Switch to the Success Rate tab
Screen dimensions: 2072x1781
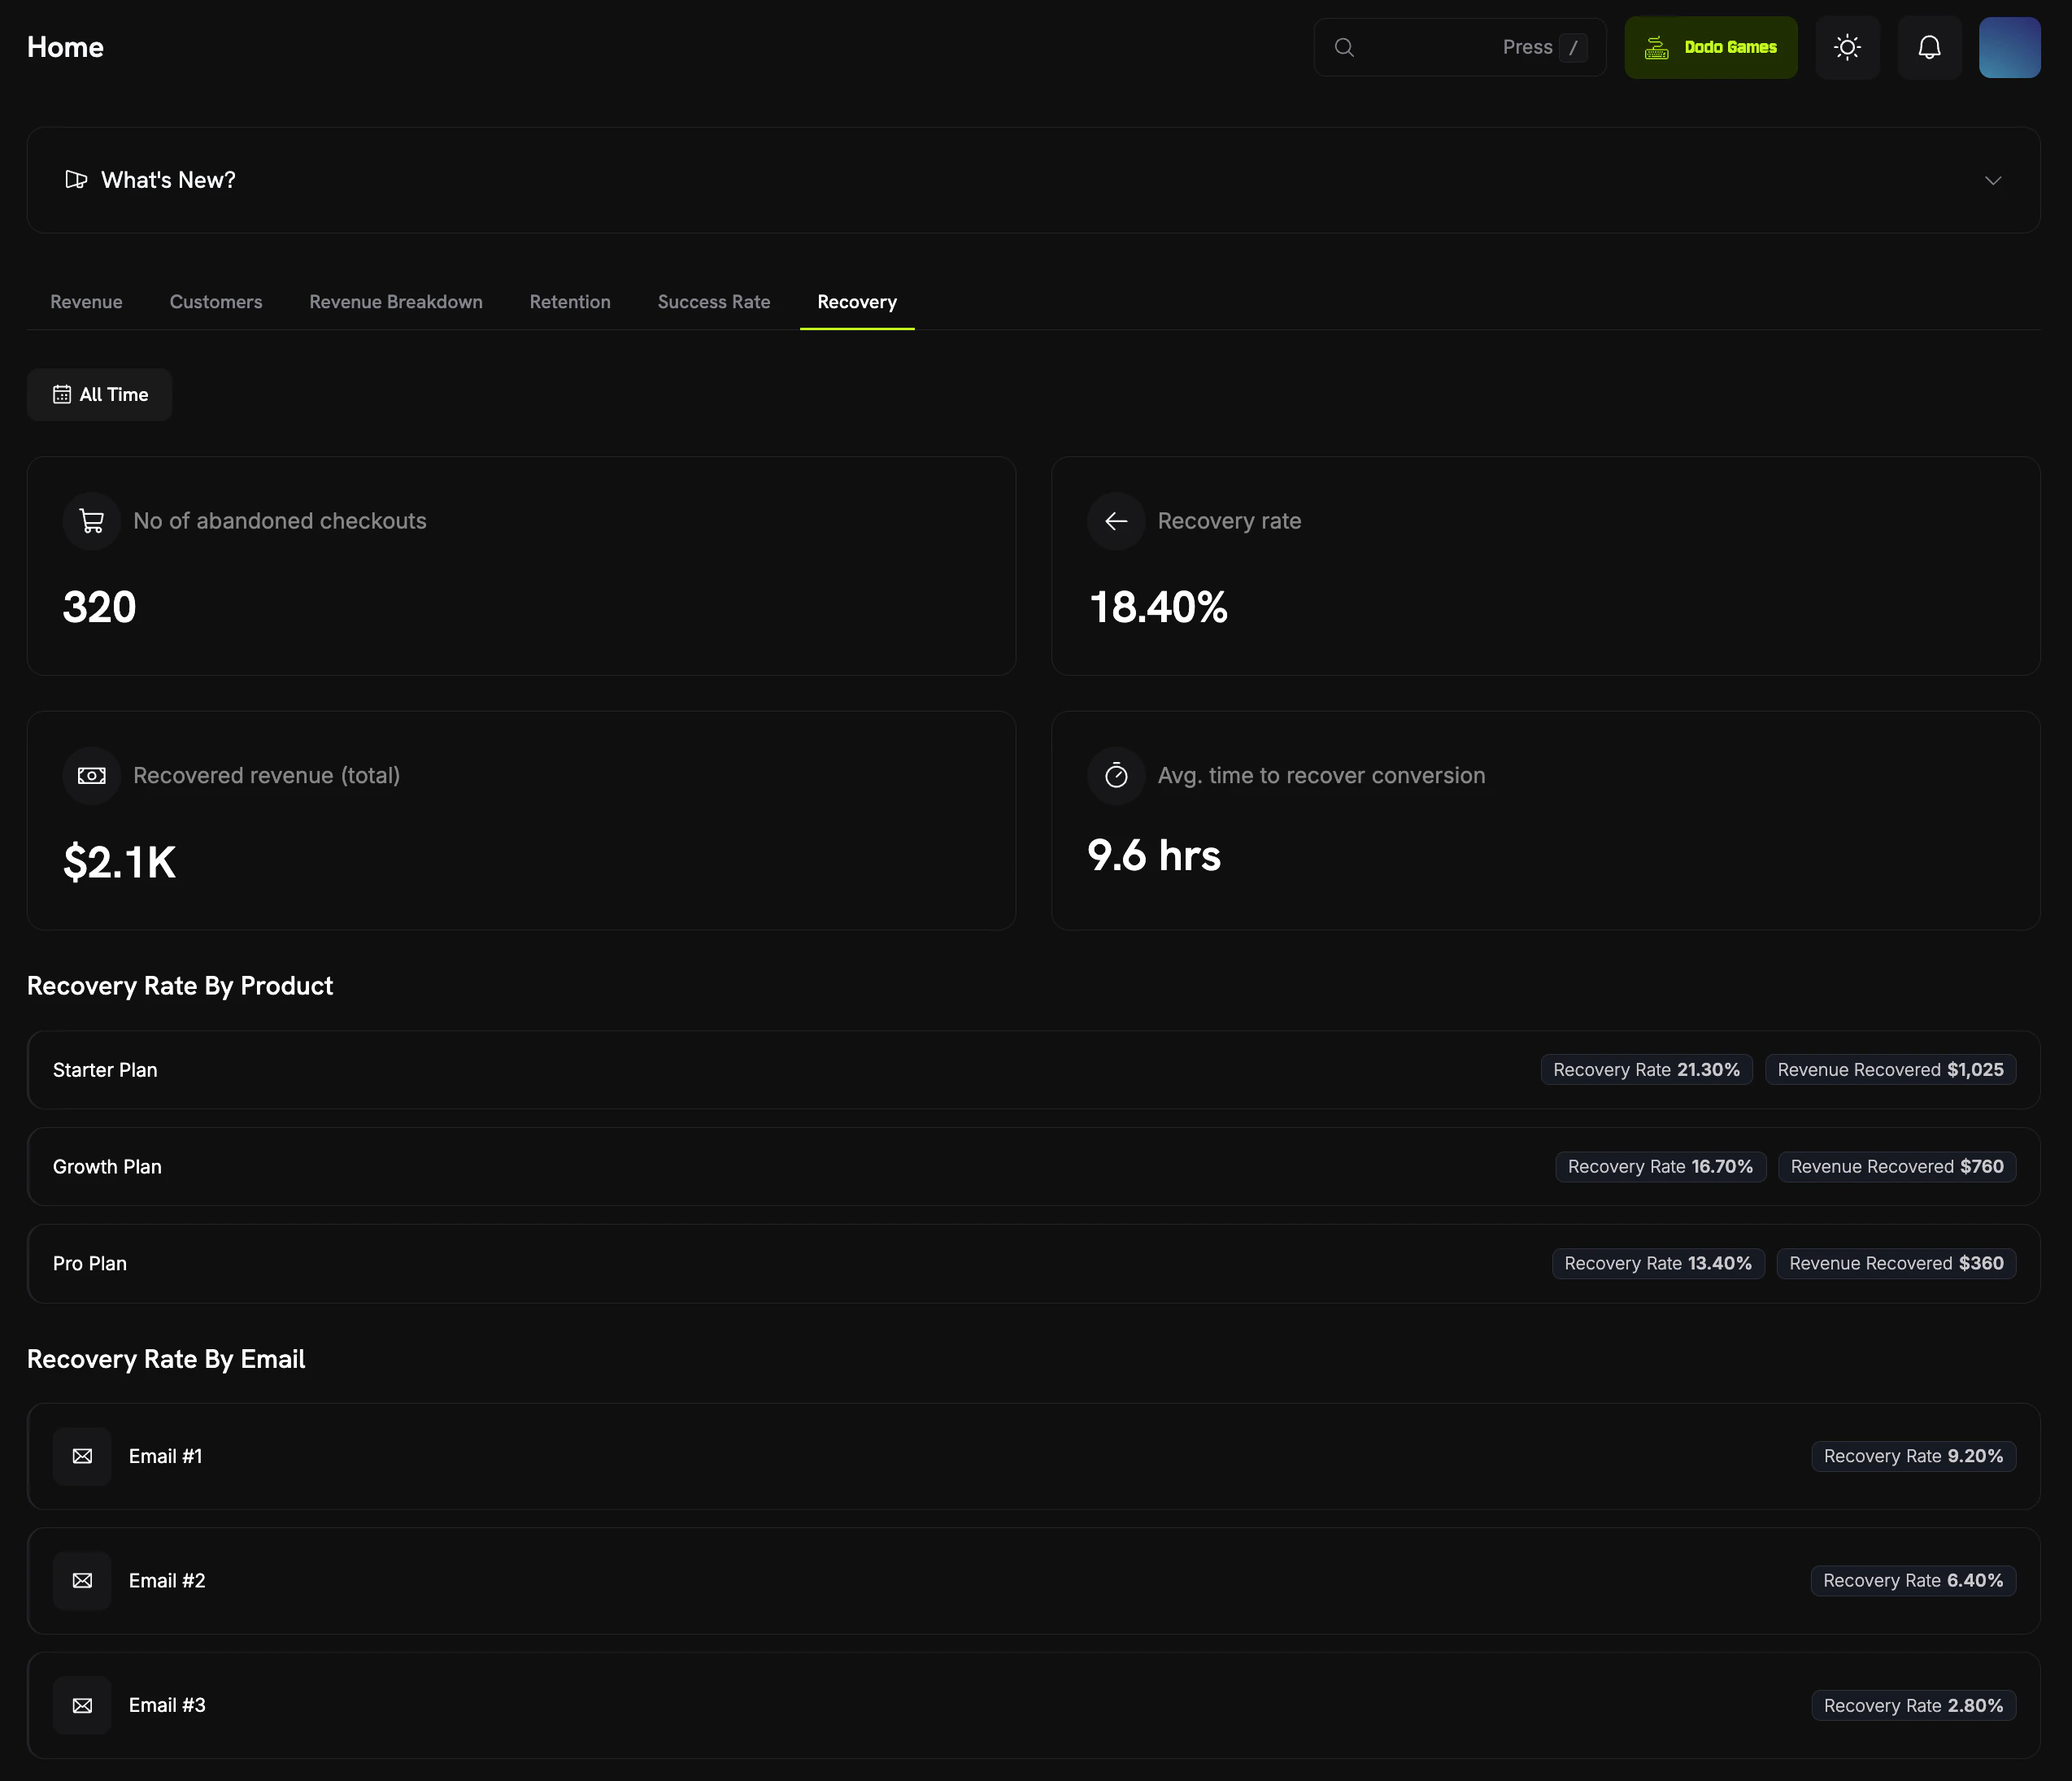pyautogui.click(x=714, y=302)
